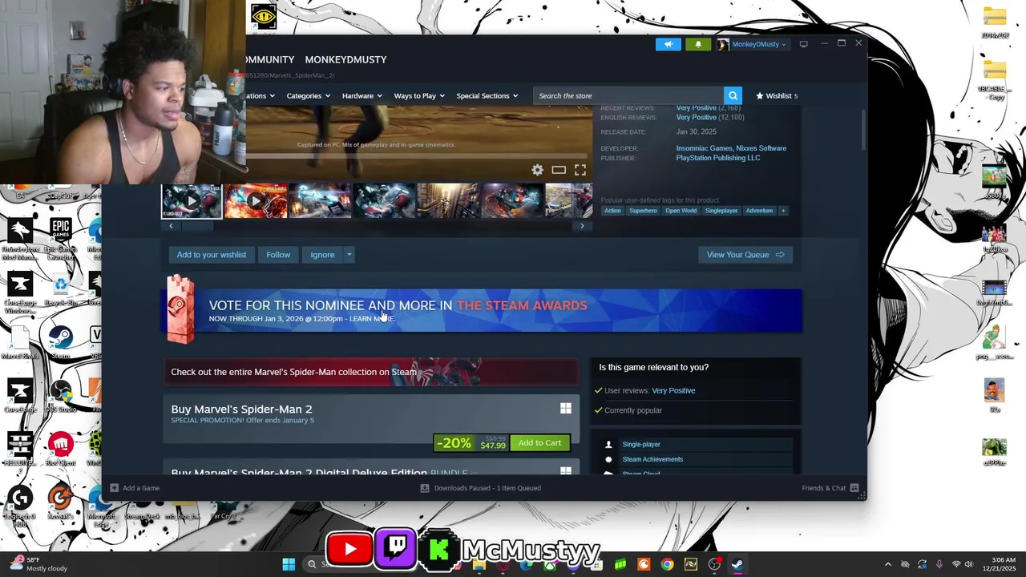The height and width of the screenshot is (577, 1026).
Task: Open the Ignore options arrow
Action: (349, 255)
